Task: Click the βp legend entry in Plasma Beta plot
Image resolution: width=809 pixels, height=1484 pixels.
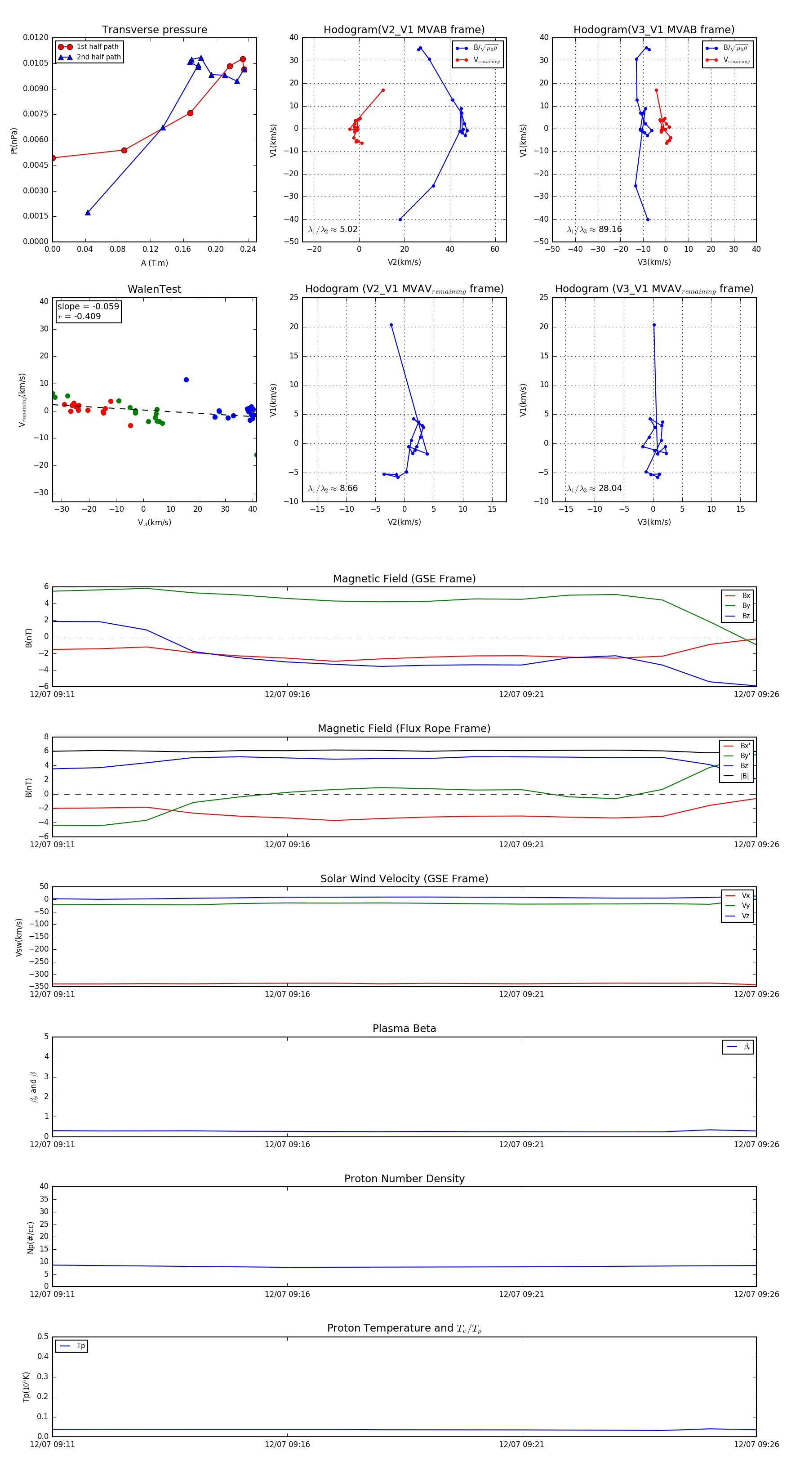Action: 738,1047
